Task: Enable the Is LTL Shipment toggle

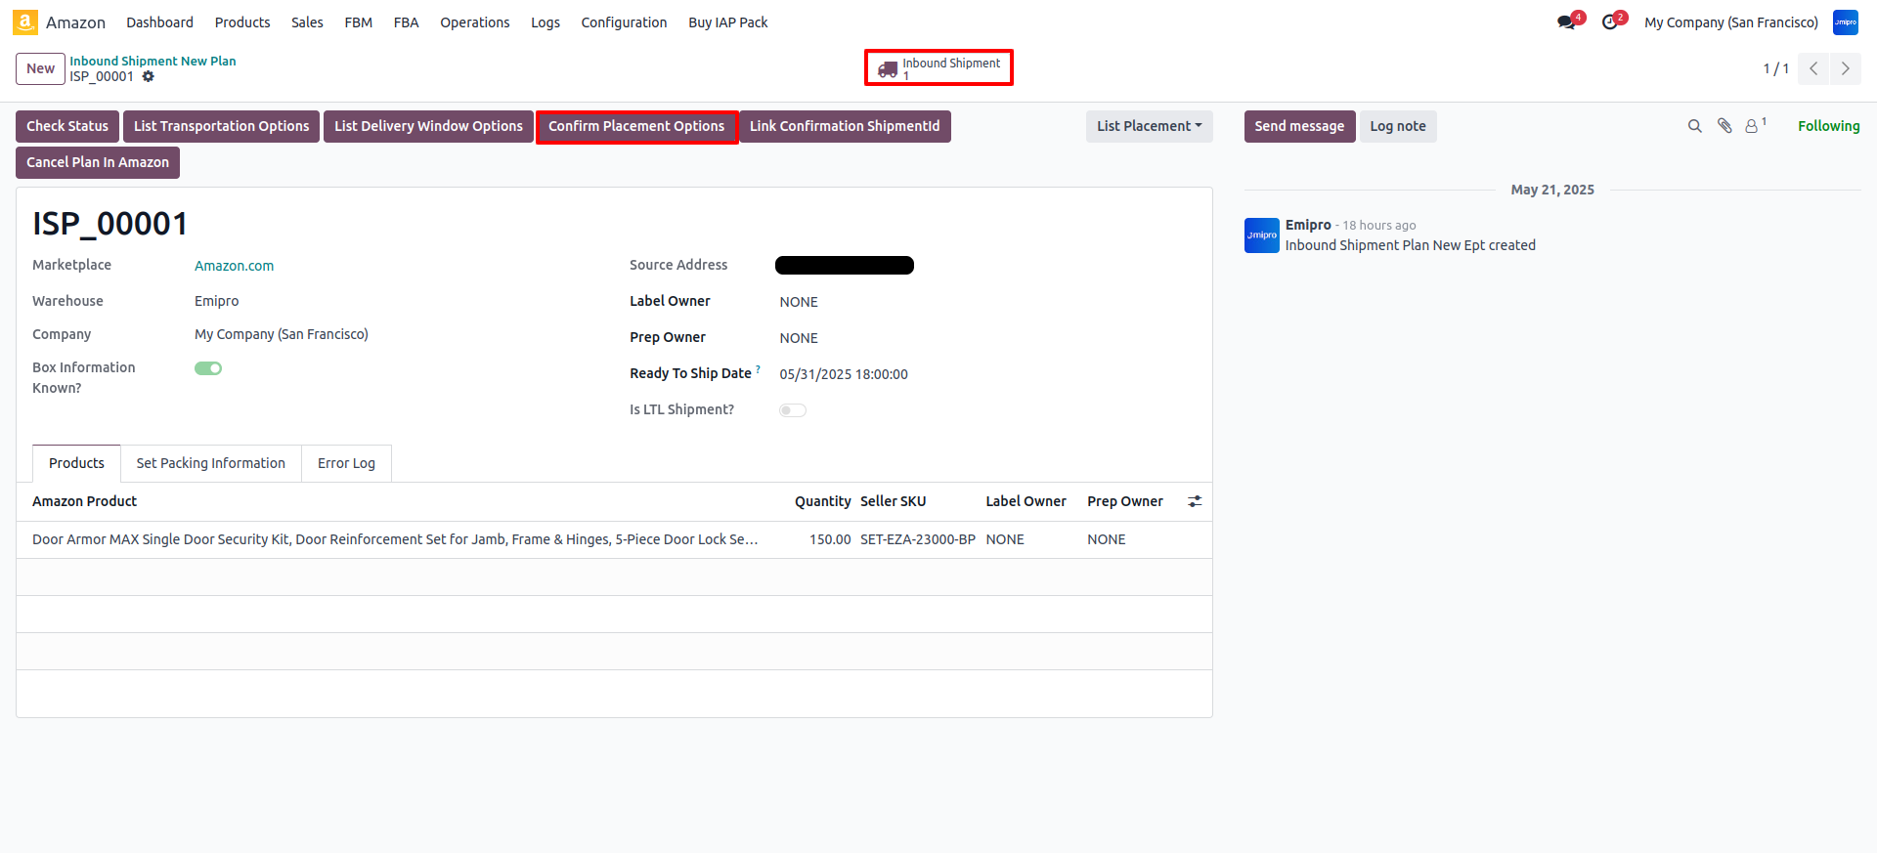Action: click(x=792, y=410)
